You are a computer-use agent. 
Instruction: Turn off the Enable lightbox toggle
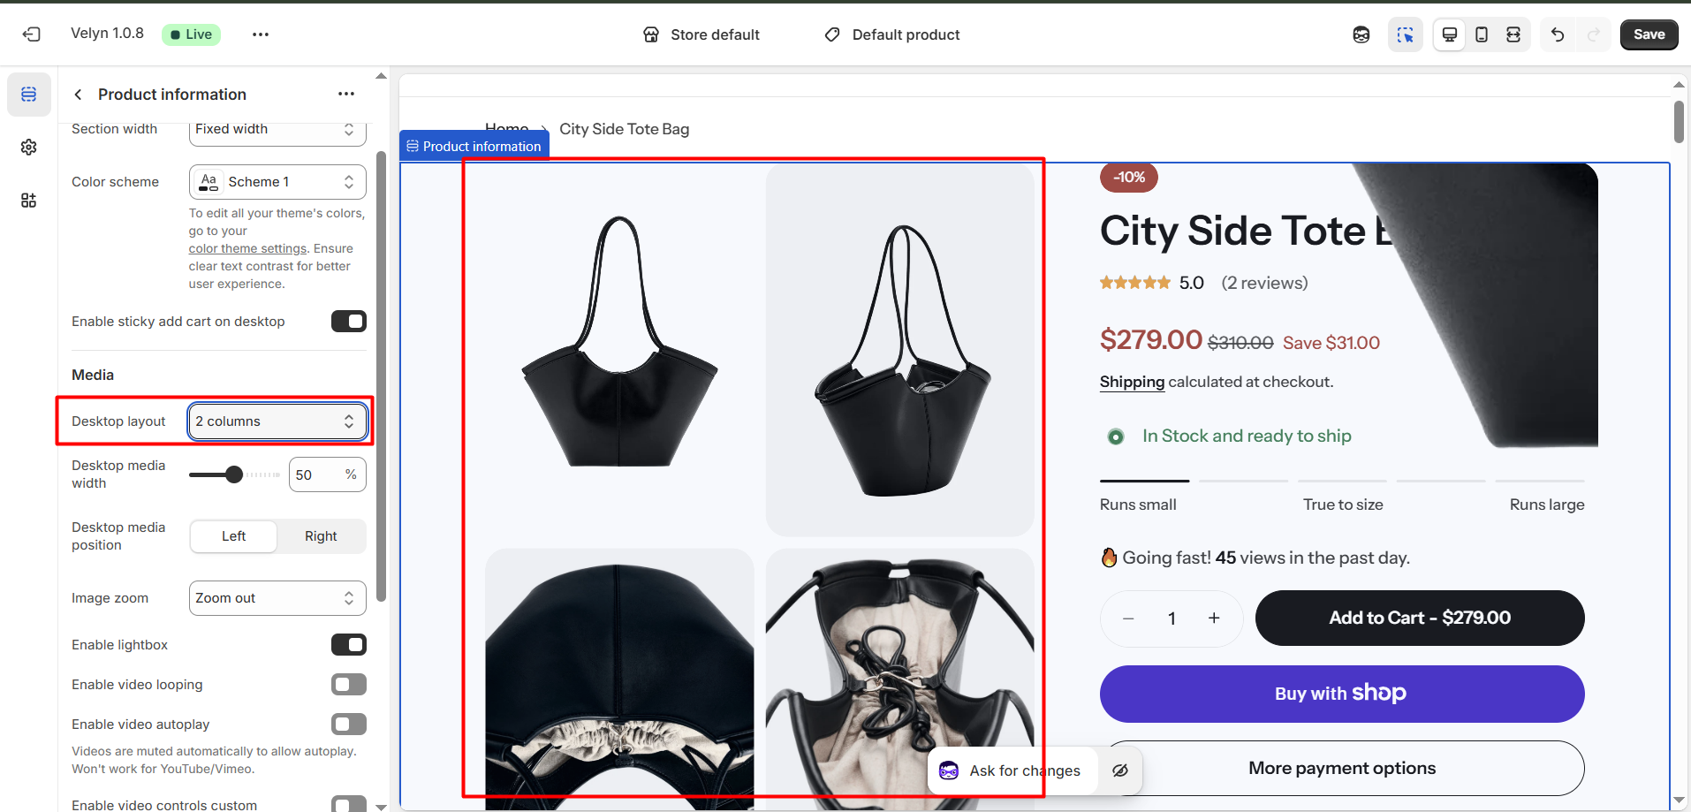[349, 645]
